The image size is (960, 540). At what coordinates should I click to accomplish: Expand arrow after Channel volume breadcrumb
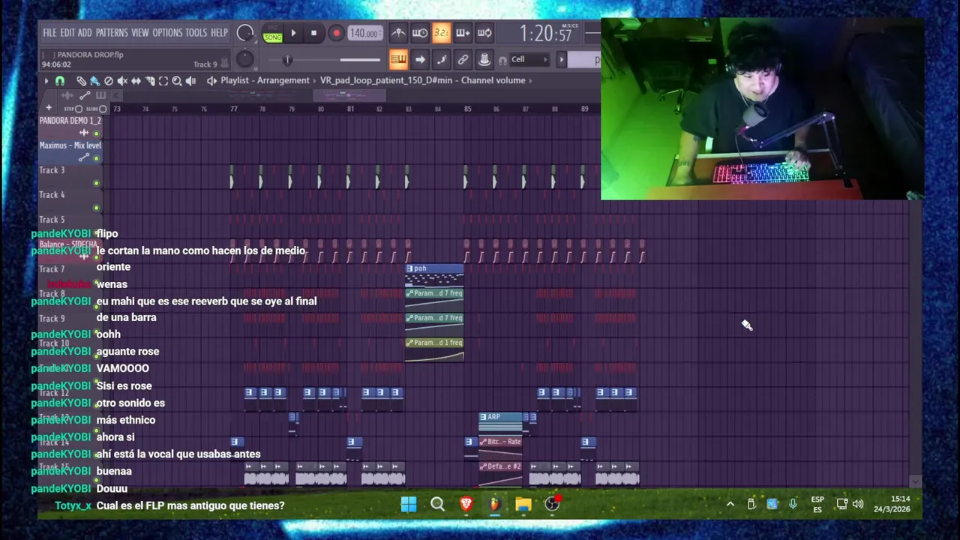click(530, 80)
